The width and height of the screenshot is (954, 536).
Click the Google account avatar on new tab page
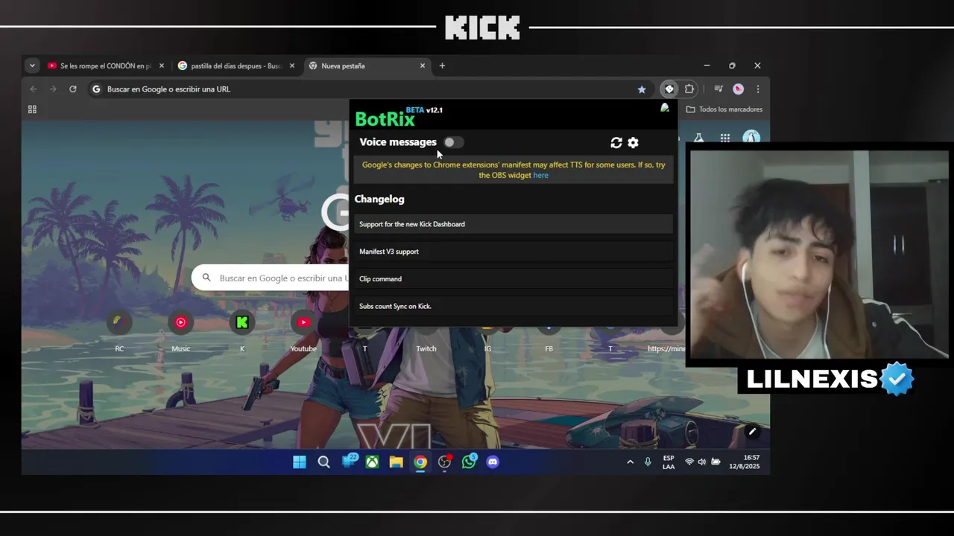(x=751, y=137)
